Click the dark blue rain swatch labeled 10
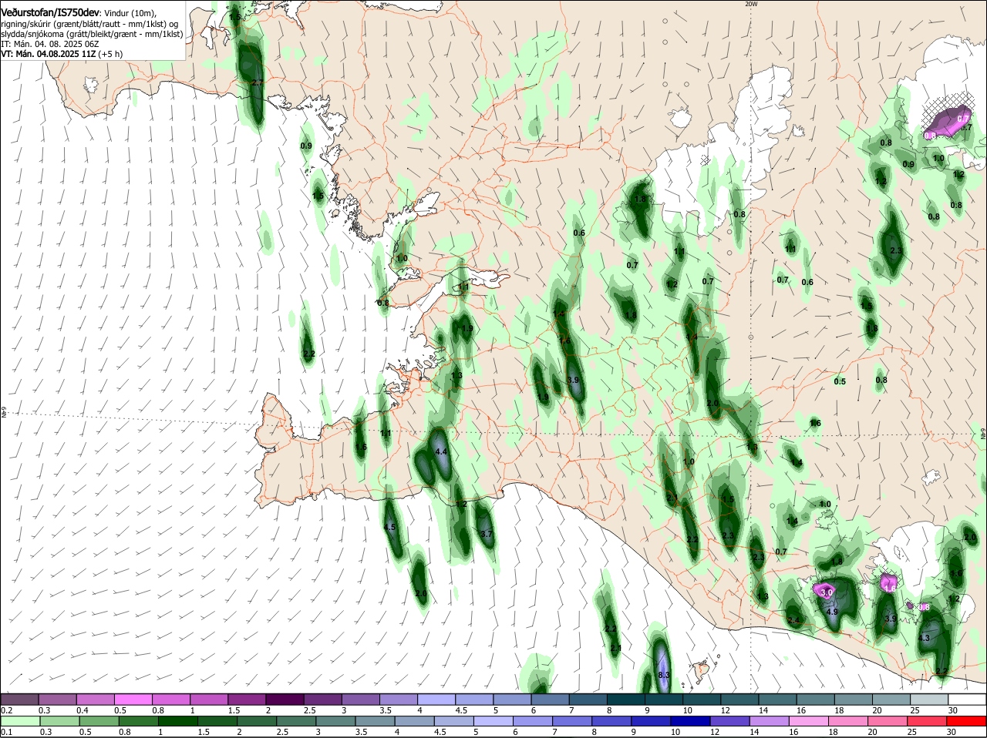 coord(691,720)
